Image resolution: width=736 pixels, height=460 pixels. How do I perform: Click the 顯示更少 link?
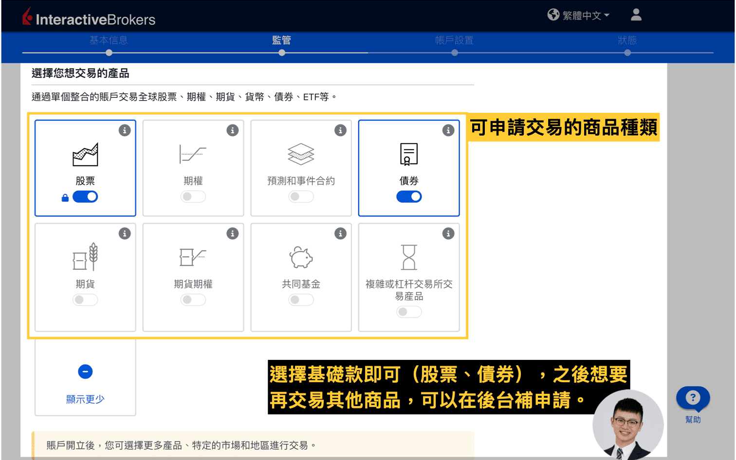click(x=85, y=399)
